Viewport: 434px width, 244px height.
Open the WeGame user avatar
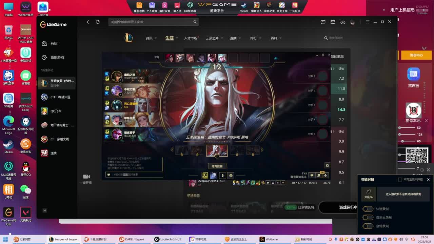tap(353, 22)
